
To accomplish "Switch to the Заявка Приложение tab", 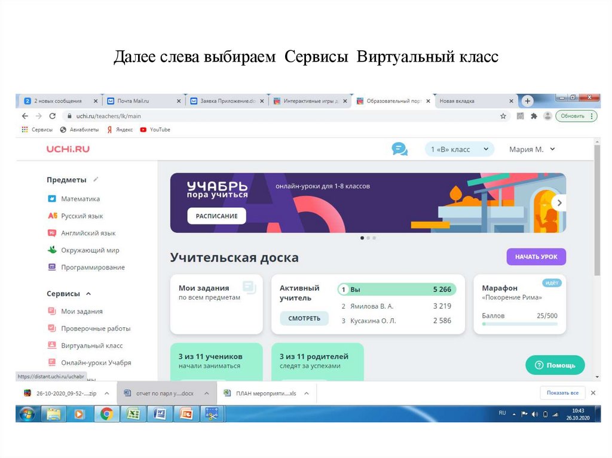I will 227,101.
